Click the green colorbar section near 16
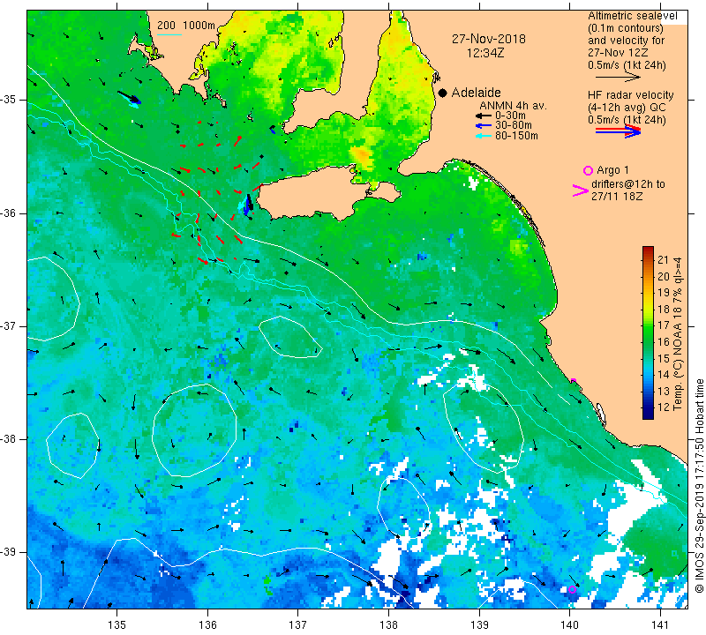The width and height of the screenshot is (706, 635). pos(648,342)
